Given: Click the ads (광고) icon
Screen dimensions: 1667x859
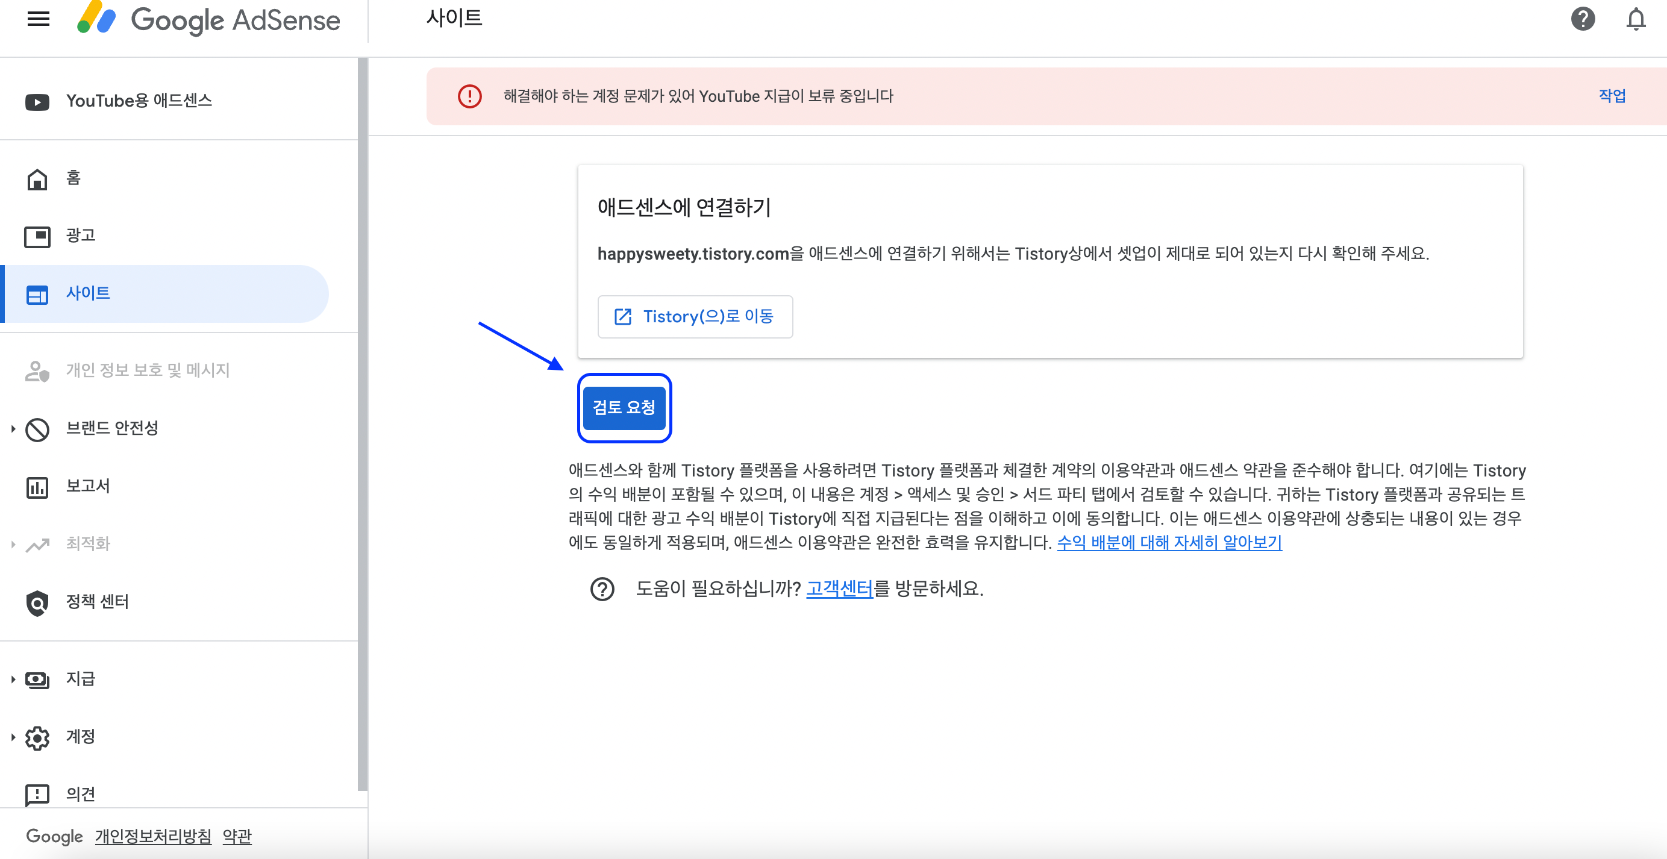Looking at the screenshot, I should [37, 237].
